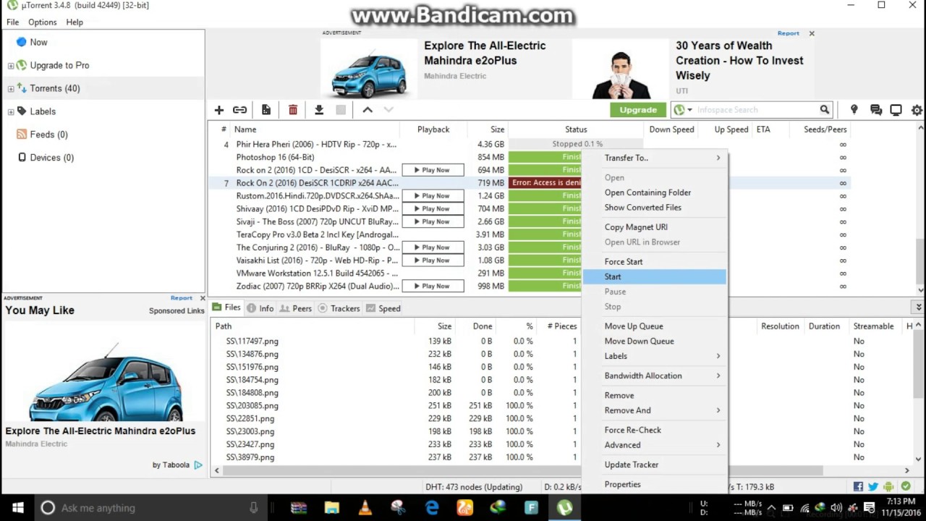The height and width of the screenshot is (521, 926).
Task: Click the green Upgrade button
Action: 638,110
